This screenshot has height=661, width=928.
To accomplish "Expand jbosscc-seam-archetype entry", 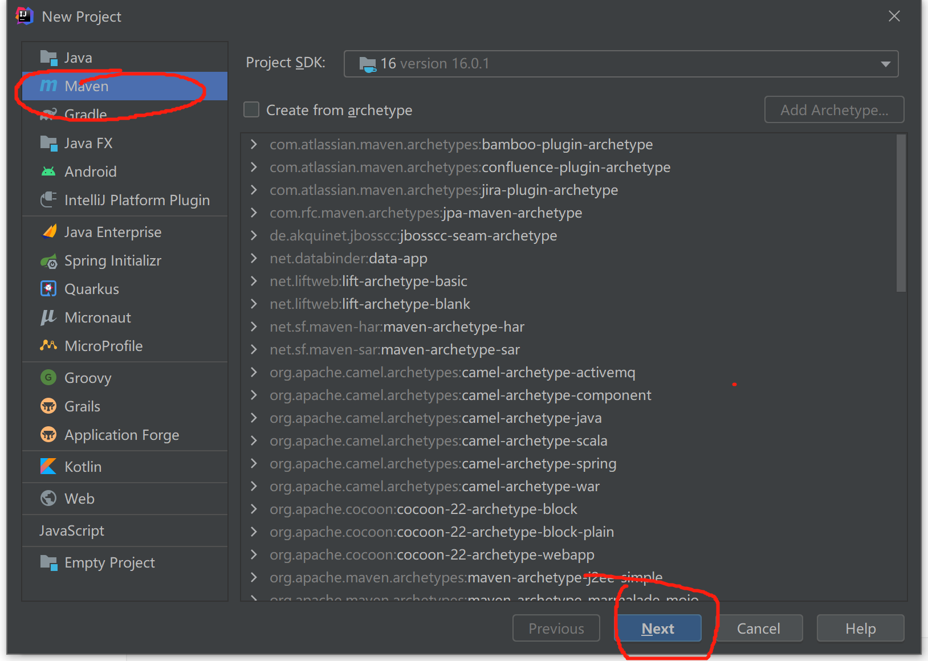I will [254, 235].
